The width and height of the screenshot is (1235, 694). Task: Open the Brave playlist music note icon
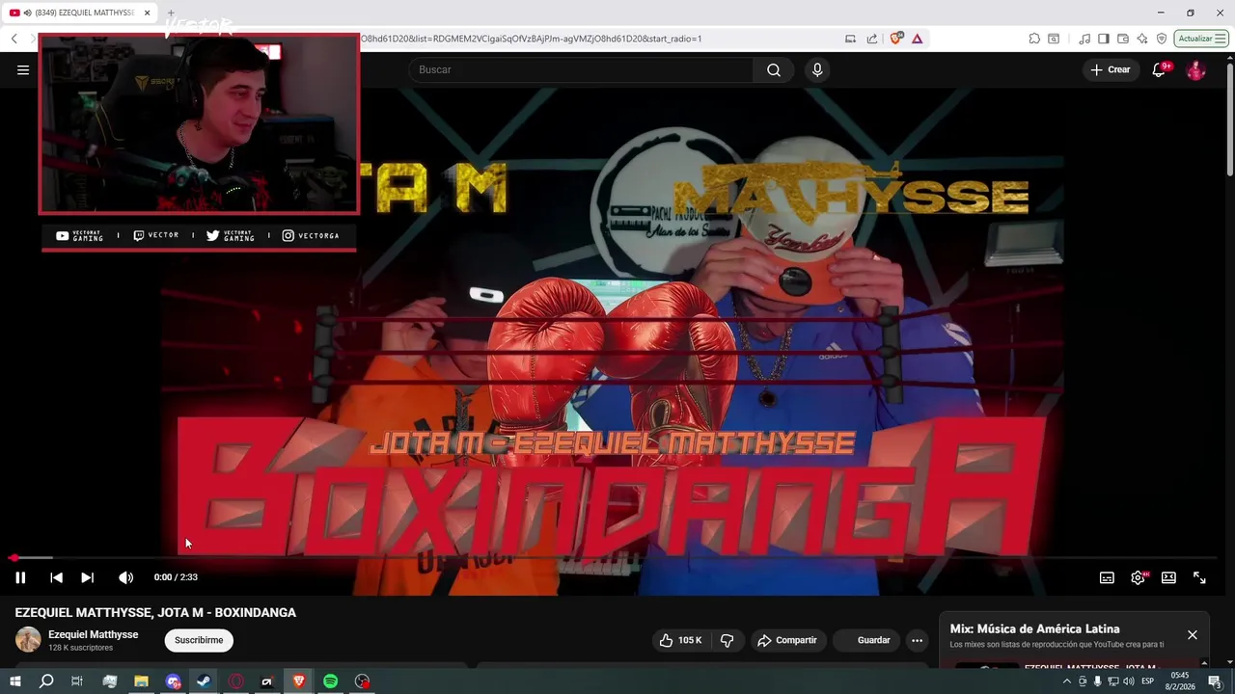click(x=1085, y=39)
